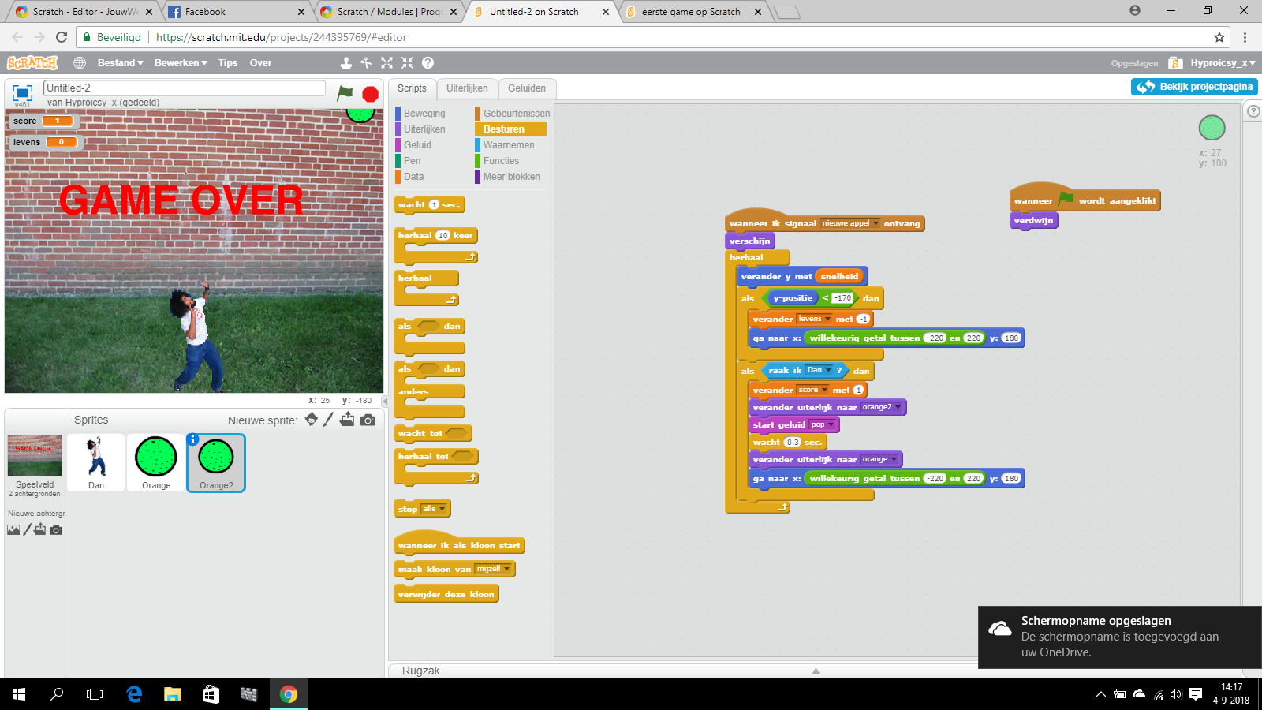
Task: Take a new backdrop with the camera
Action: pyautogui.click(x=56, y=530)
